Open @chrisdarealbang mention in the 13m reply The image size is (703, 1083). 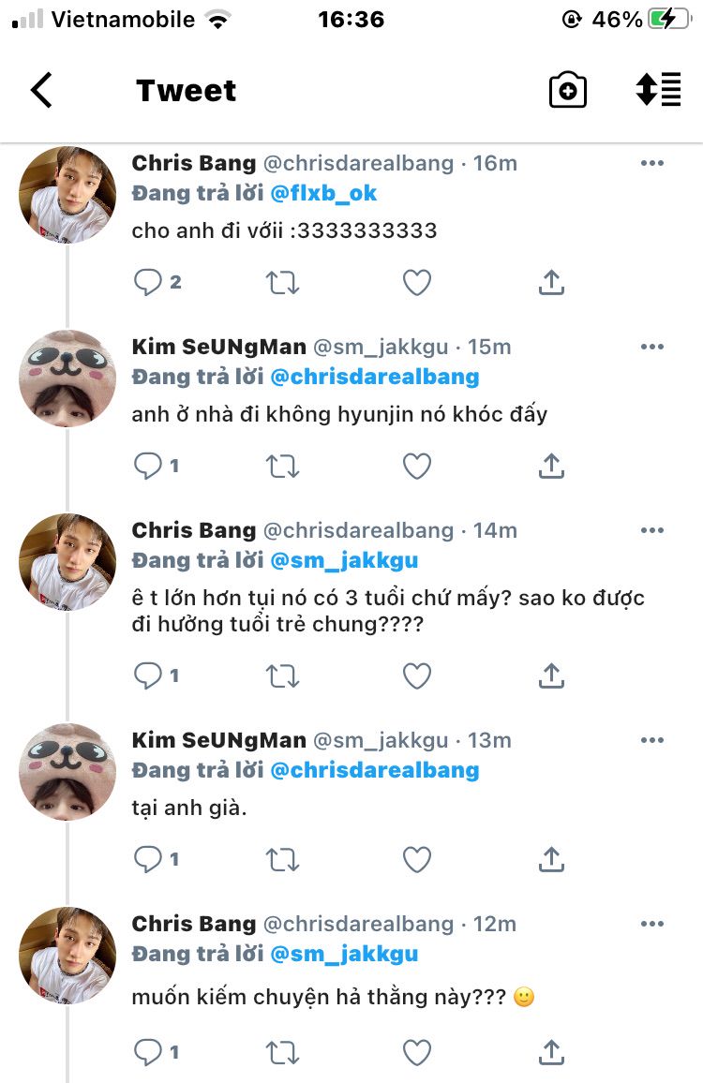pyautogui.click(x=374, y=771)
